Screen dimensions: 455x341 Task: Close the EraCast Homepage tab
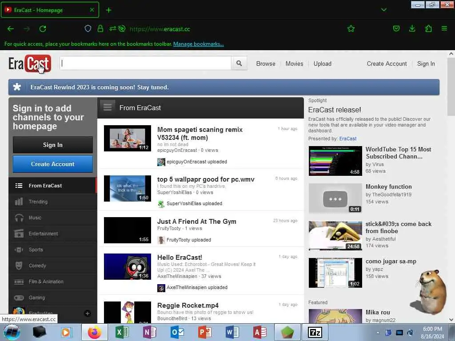coord(92,10)
